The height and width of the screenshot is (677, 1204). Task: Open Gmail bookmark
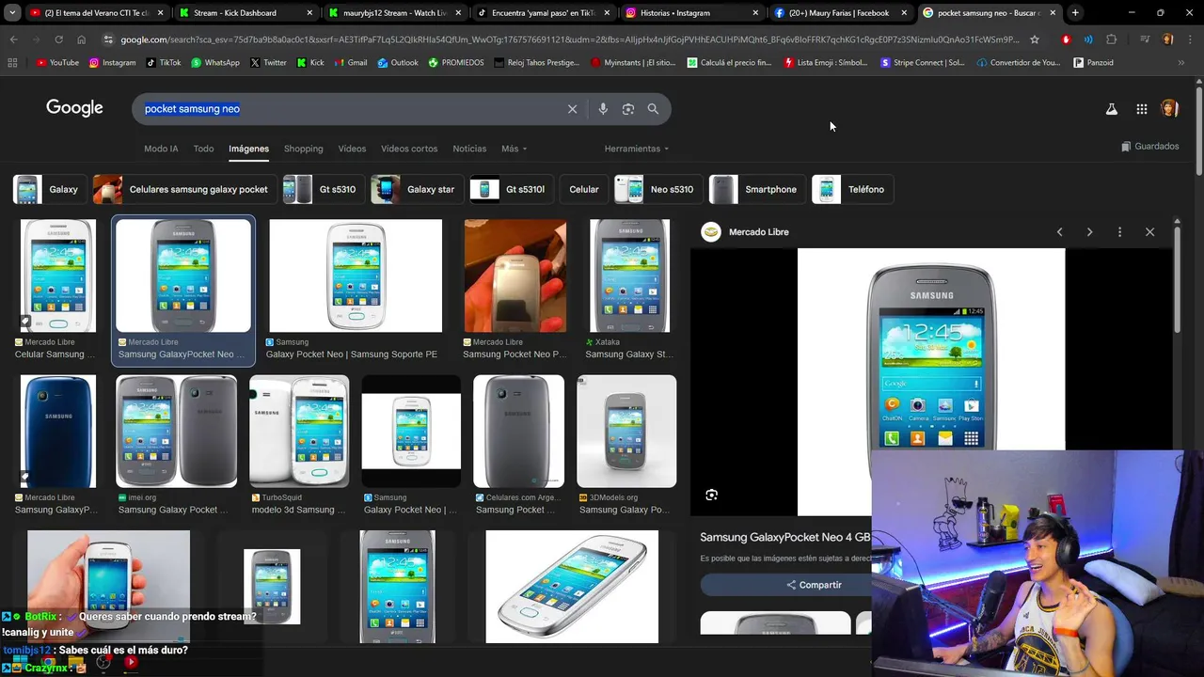tap(350, 63)
